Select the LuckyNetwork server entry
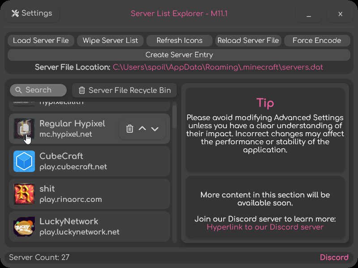 (89, 226)
